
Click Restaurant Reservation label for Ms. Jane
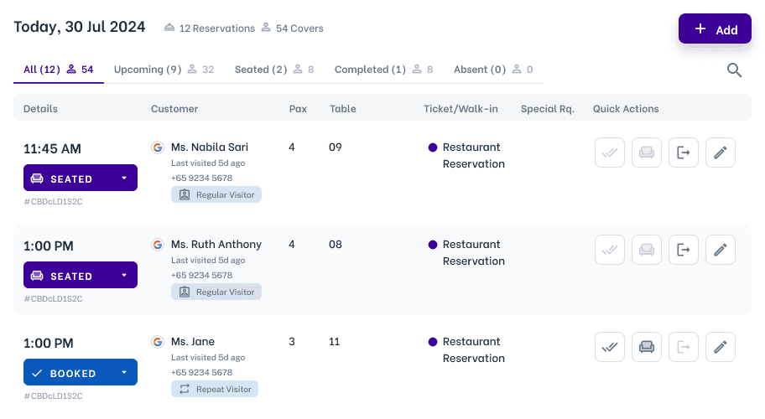473,349
